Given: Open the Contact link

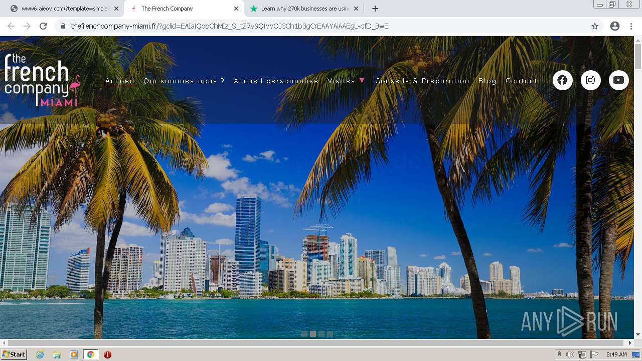Looking at the screenshot, I should pos(521,81).
